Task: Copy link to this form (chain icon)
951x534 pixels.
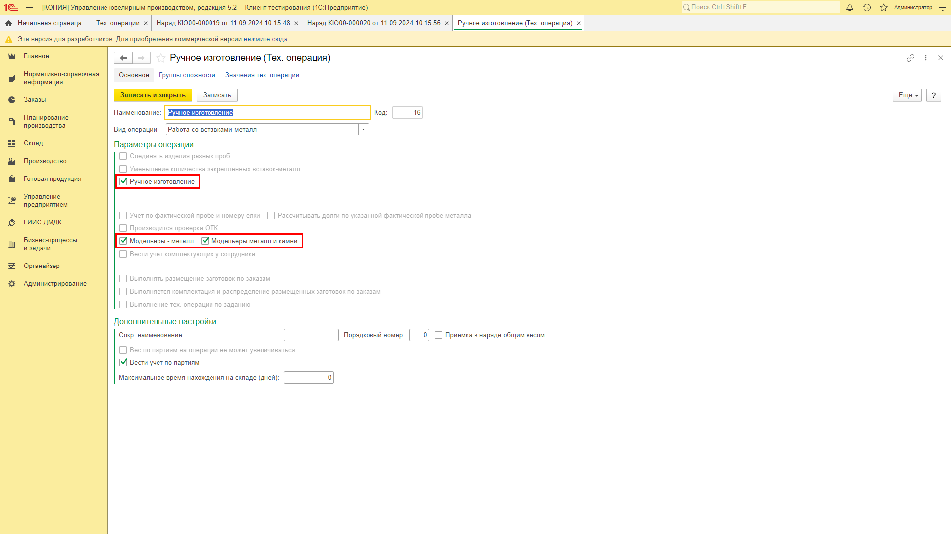Action: pyautogui.click(x=910, y=58)
